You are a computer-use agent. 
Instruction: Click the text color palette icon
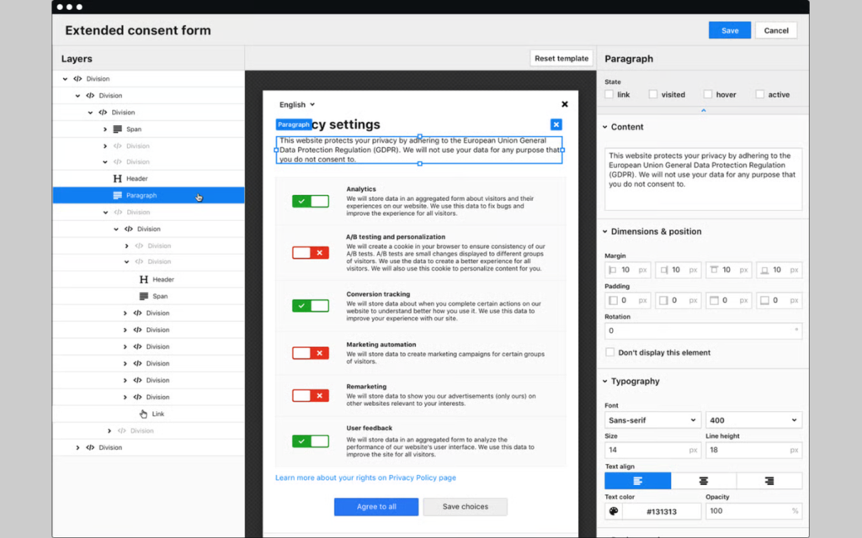point(614,511)
